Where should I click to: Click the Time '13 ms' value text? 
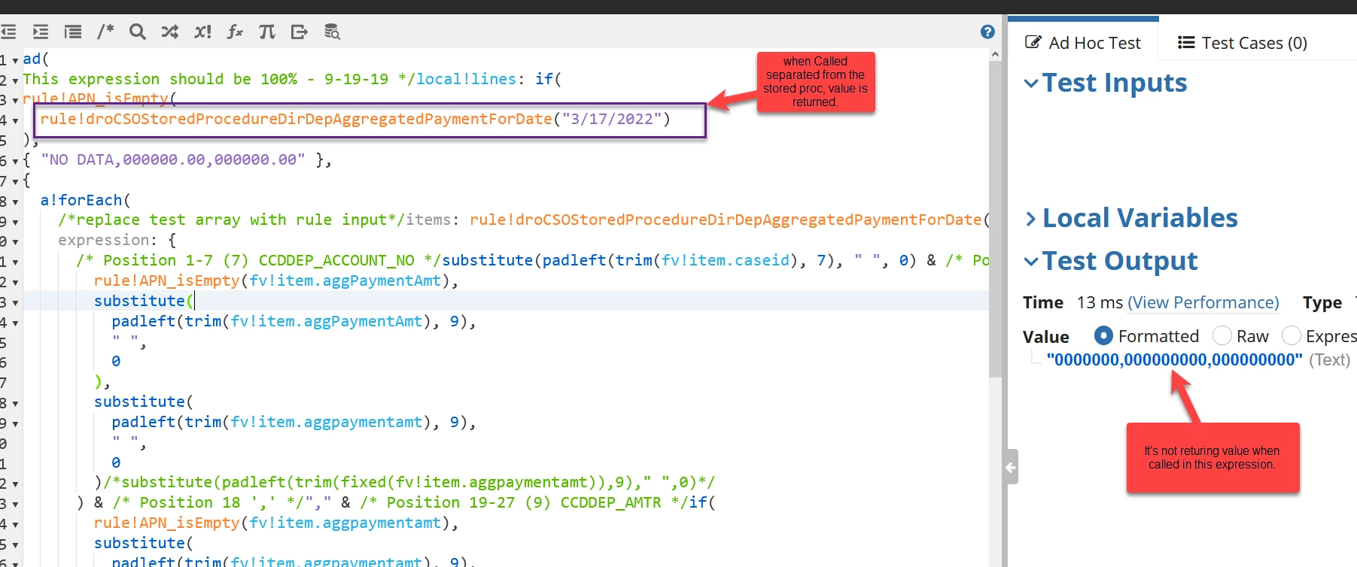point(1100,302)
